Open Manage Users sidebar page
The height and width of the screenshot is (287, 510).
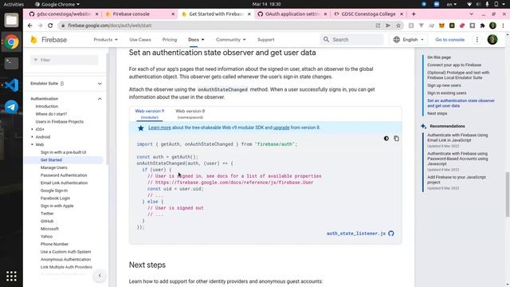point(53,167)
